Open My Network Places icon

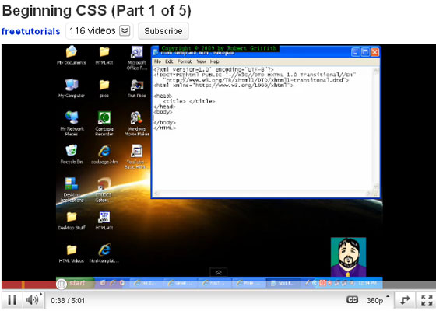pos(72,124)
